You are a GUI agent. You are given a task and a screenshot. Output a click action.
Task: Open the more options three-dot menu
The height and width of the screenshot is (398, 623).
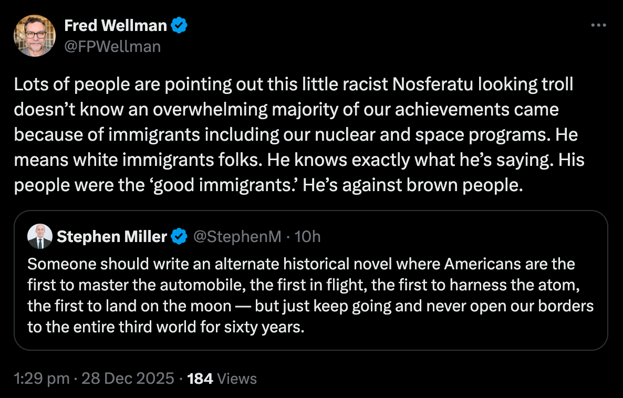[x=599, y=25]
